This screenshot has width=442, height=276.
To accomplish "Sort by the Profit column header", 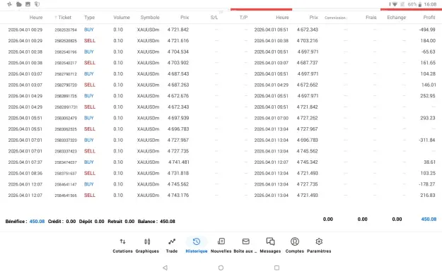I will 429,18.
